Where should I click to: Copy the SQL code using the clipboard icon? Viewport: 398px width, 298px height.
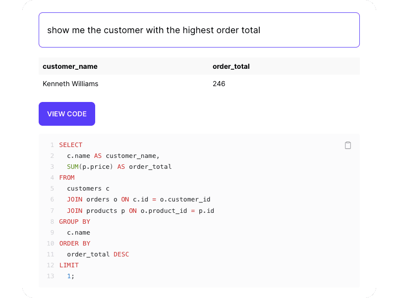coord(348,145)
